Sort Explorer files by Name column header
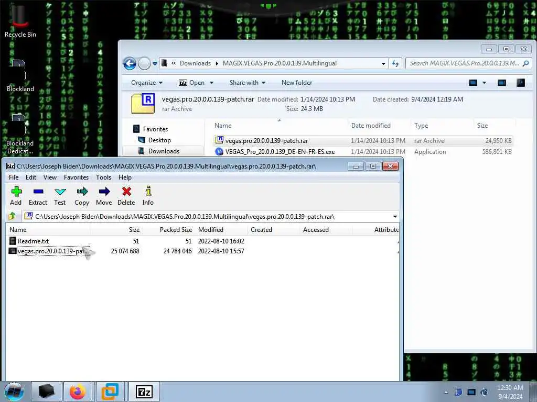This screenshot has height=402, width=537. click(279, 126)
